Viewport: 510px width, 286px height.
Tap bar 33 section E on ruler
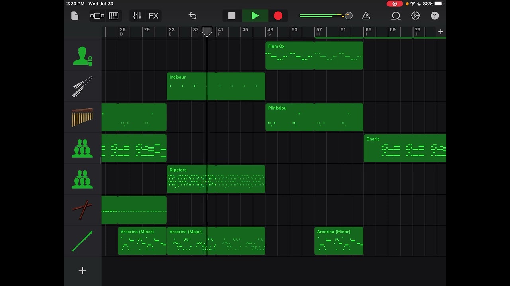pos(172,32)
